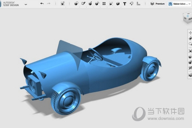The height and width of the screenshot is (128, 192).
Task: Select the Pan tool in navigation bar
Action: tap(190, 33)
